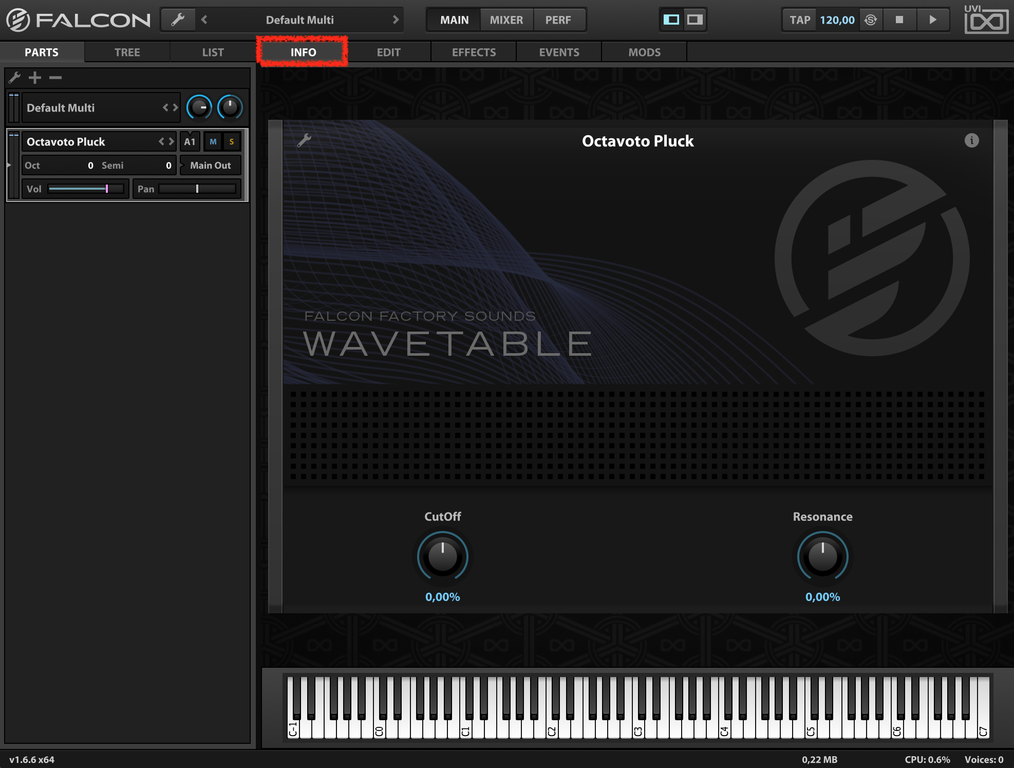Mute the Octavoto Pluck part

pyautogui.click(x=213, y=142)
